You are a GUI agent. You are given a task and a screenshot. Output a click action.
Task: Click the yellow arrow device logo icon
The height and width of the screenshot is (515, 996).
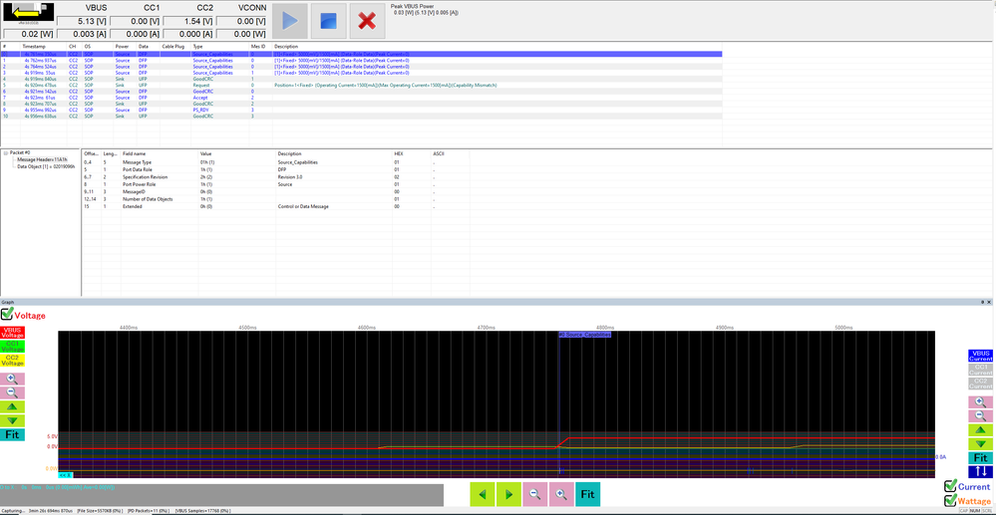(x=29, y=13)
